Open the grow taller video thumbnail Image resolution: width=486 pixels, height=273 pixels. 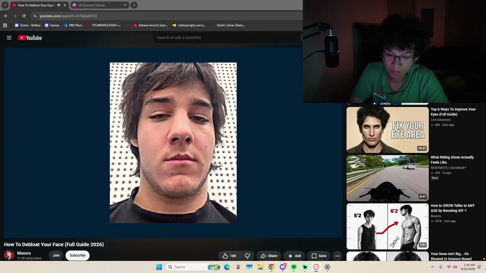click(x=387, y=226)
